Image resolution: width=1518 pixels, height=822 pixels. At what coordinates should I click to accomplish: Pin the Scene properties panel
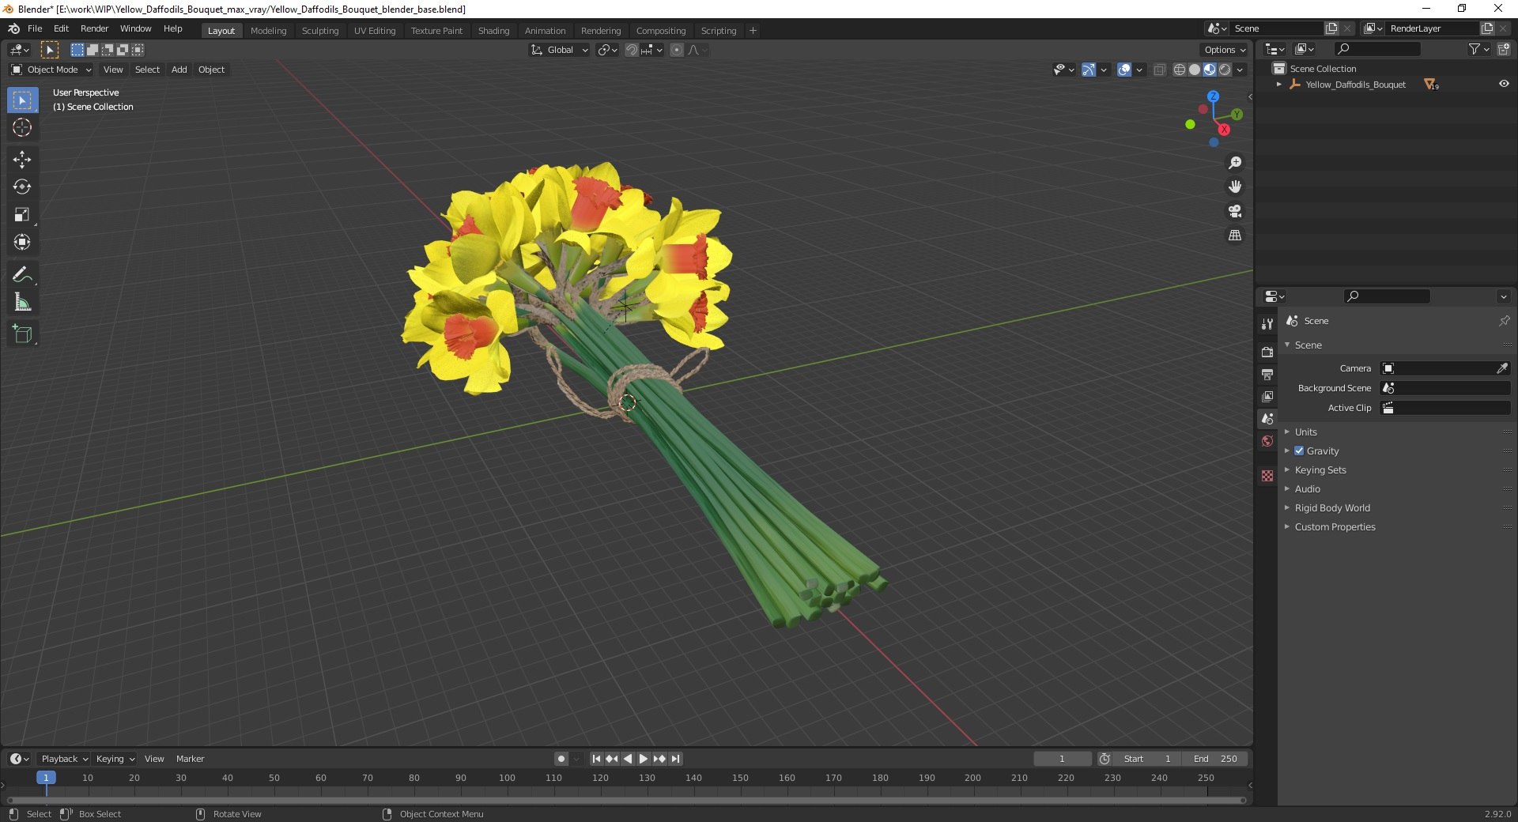click(1504, 321)
